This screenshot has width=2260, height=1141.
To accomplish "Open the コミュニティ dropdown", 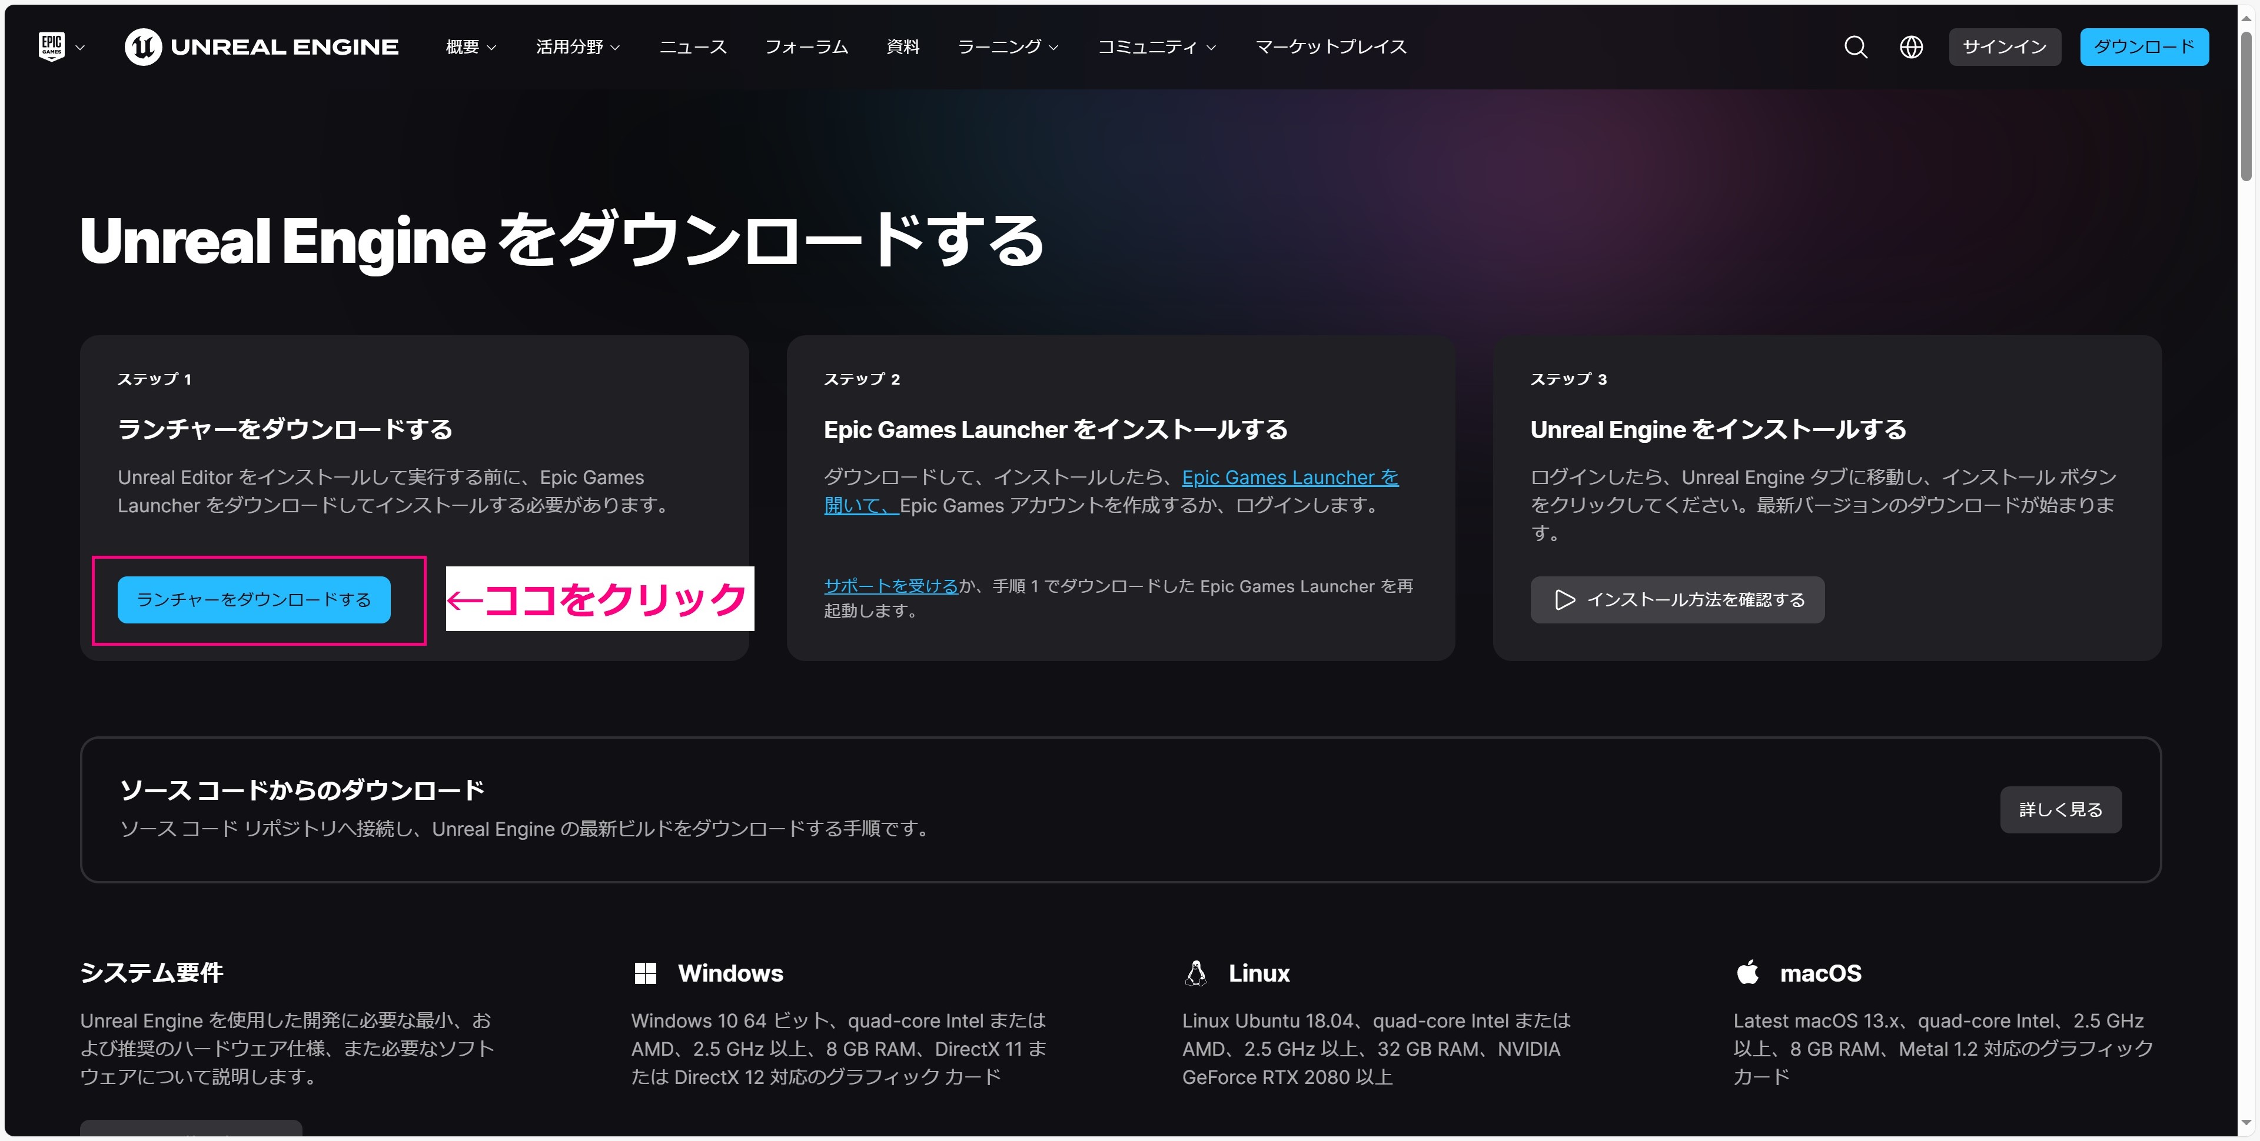I will click(1156, 48).
